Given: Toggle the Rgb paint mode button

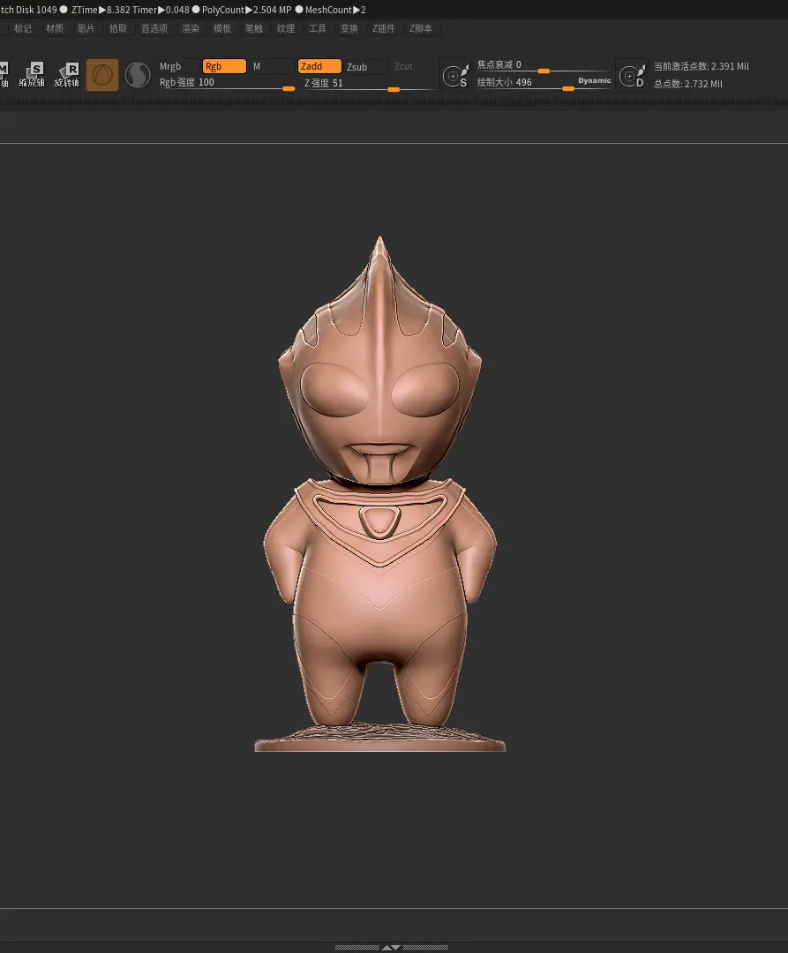Looking at the screenshot, I should click(x=224, y=66).
